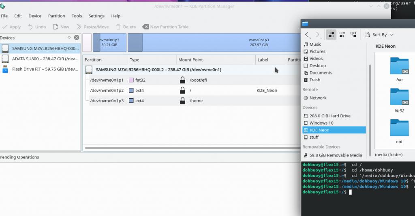Screen dimensions: 415x216
Task: Go back in file manager
Action: pyautogui.click(x=307, y=35)
